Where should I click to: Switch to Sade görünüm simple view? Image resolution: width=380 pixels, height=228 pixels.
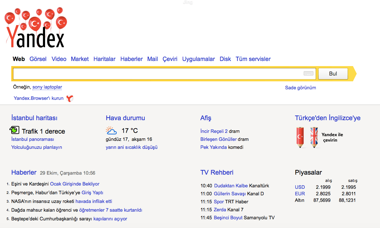(300, 87)
